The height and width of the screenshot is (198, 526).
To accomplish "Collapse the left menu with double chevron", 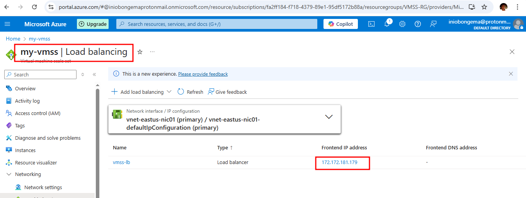I will pyautogui.click(x=94, y=74).
